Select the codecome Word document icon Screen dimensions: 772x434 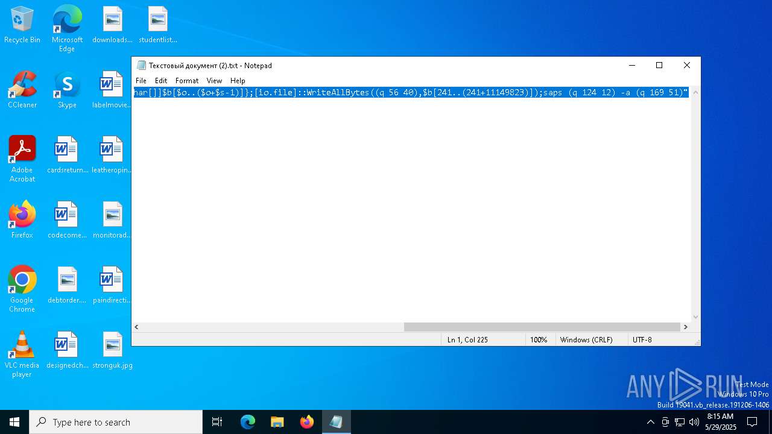[67, 221]
